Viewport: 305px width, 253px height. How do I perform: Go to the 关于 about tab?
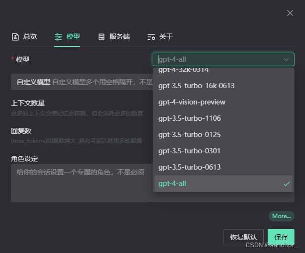[160, 36]
